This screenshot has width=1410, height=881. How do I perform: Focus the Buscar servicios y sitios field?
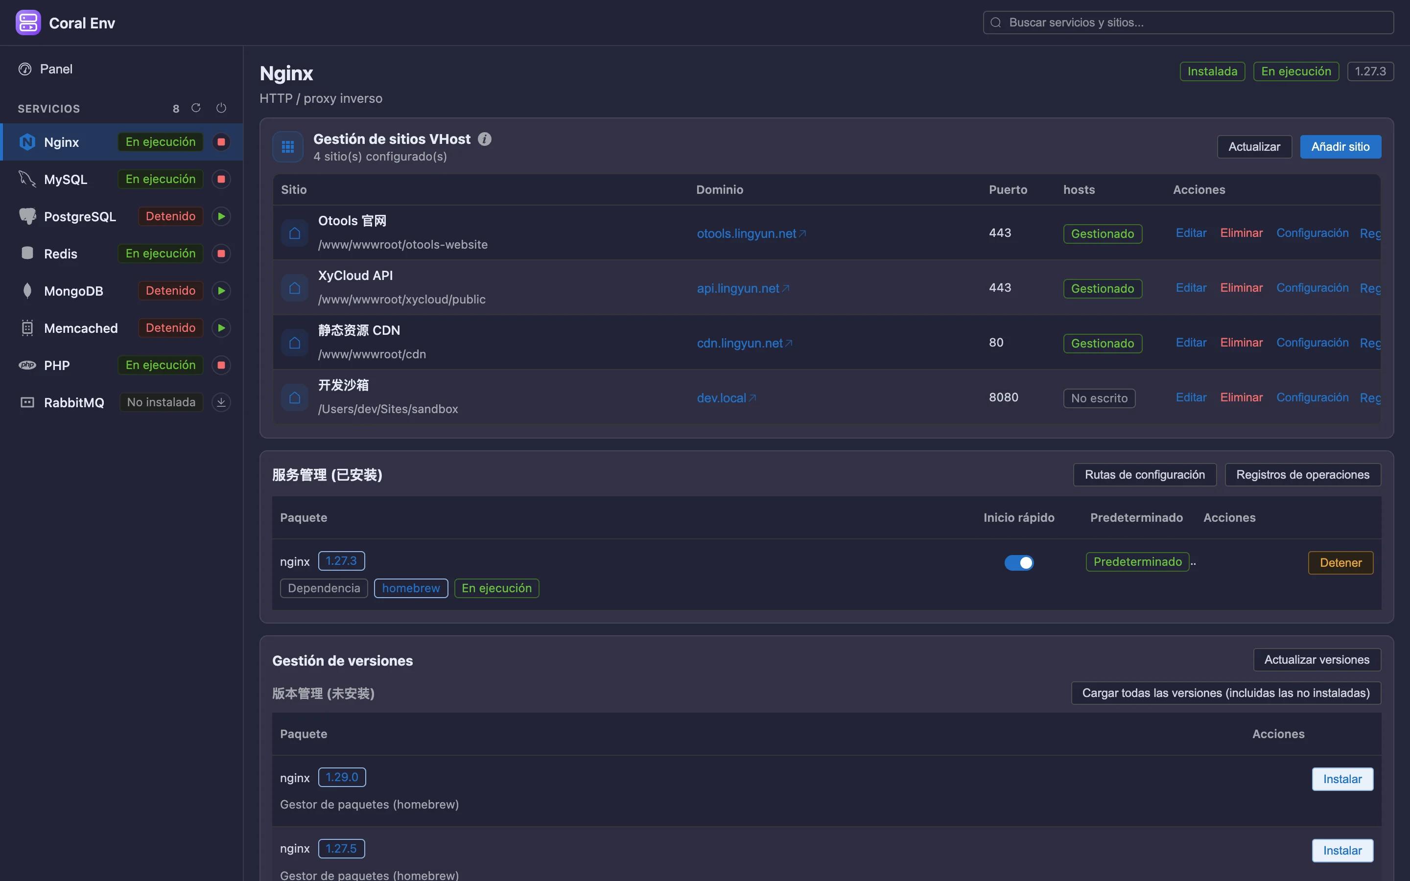pyautogui.click(x=1188, y=23)
